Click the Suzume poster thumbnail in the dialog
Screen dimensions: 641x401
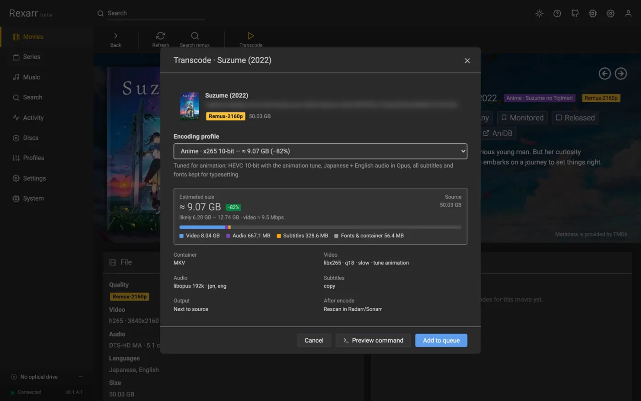[x=190, y=106]
